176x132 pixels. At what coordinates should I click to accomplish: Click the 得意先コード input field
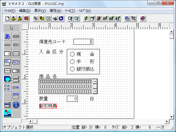pos(83,42)
